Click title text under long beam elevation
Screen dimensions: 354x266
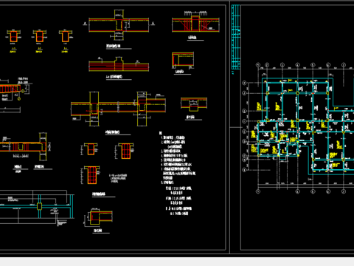(x=112, y=132)
